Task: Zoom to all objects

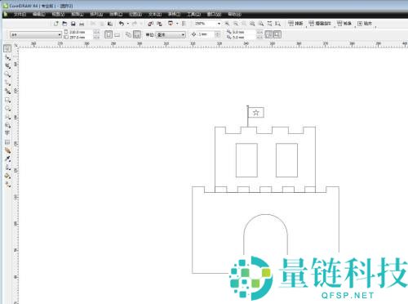Action: (252, 24)
